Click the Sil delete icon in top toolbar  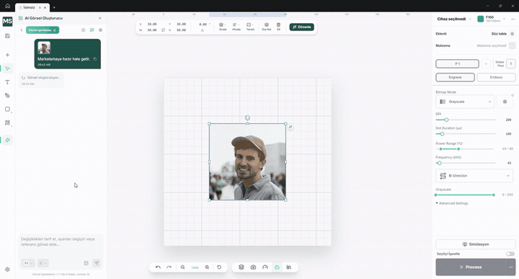pyautogui.click(x=278, y=27)
